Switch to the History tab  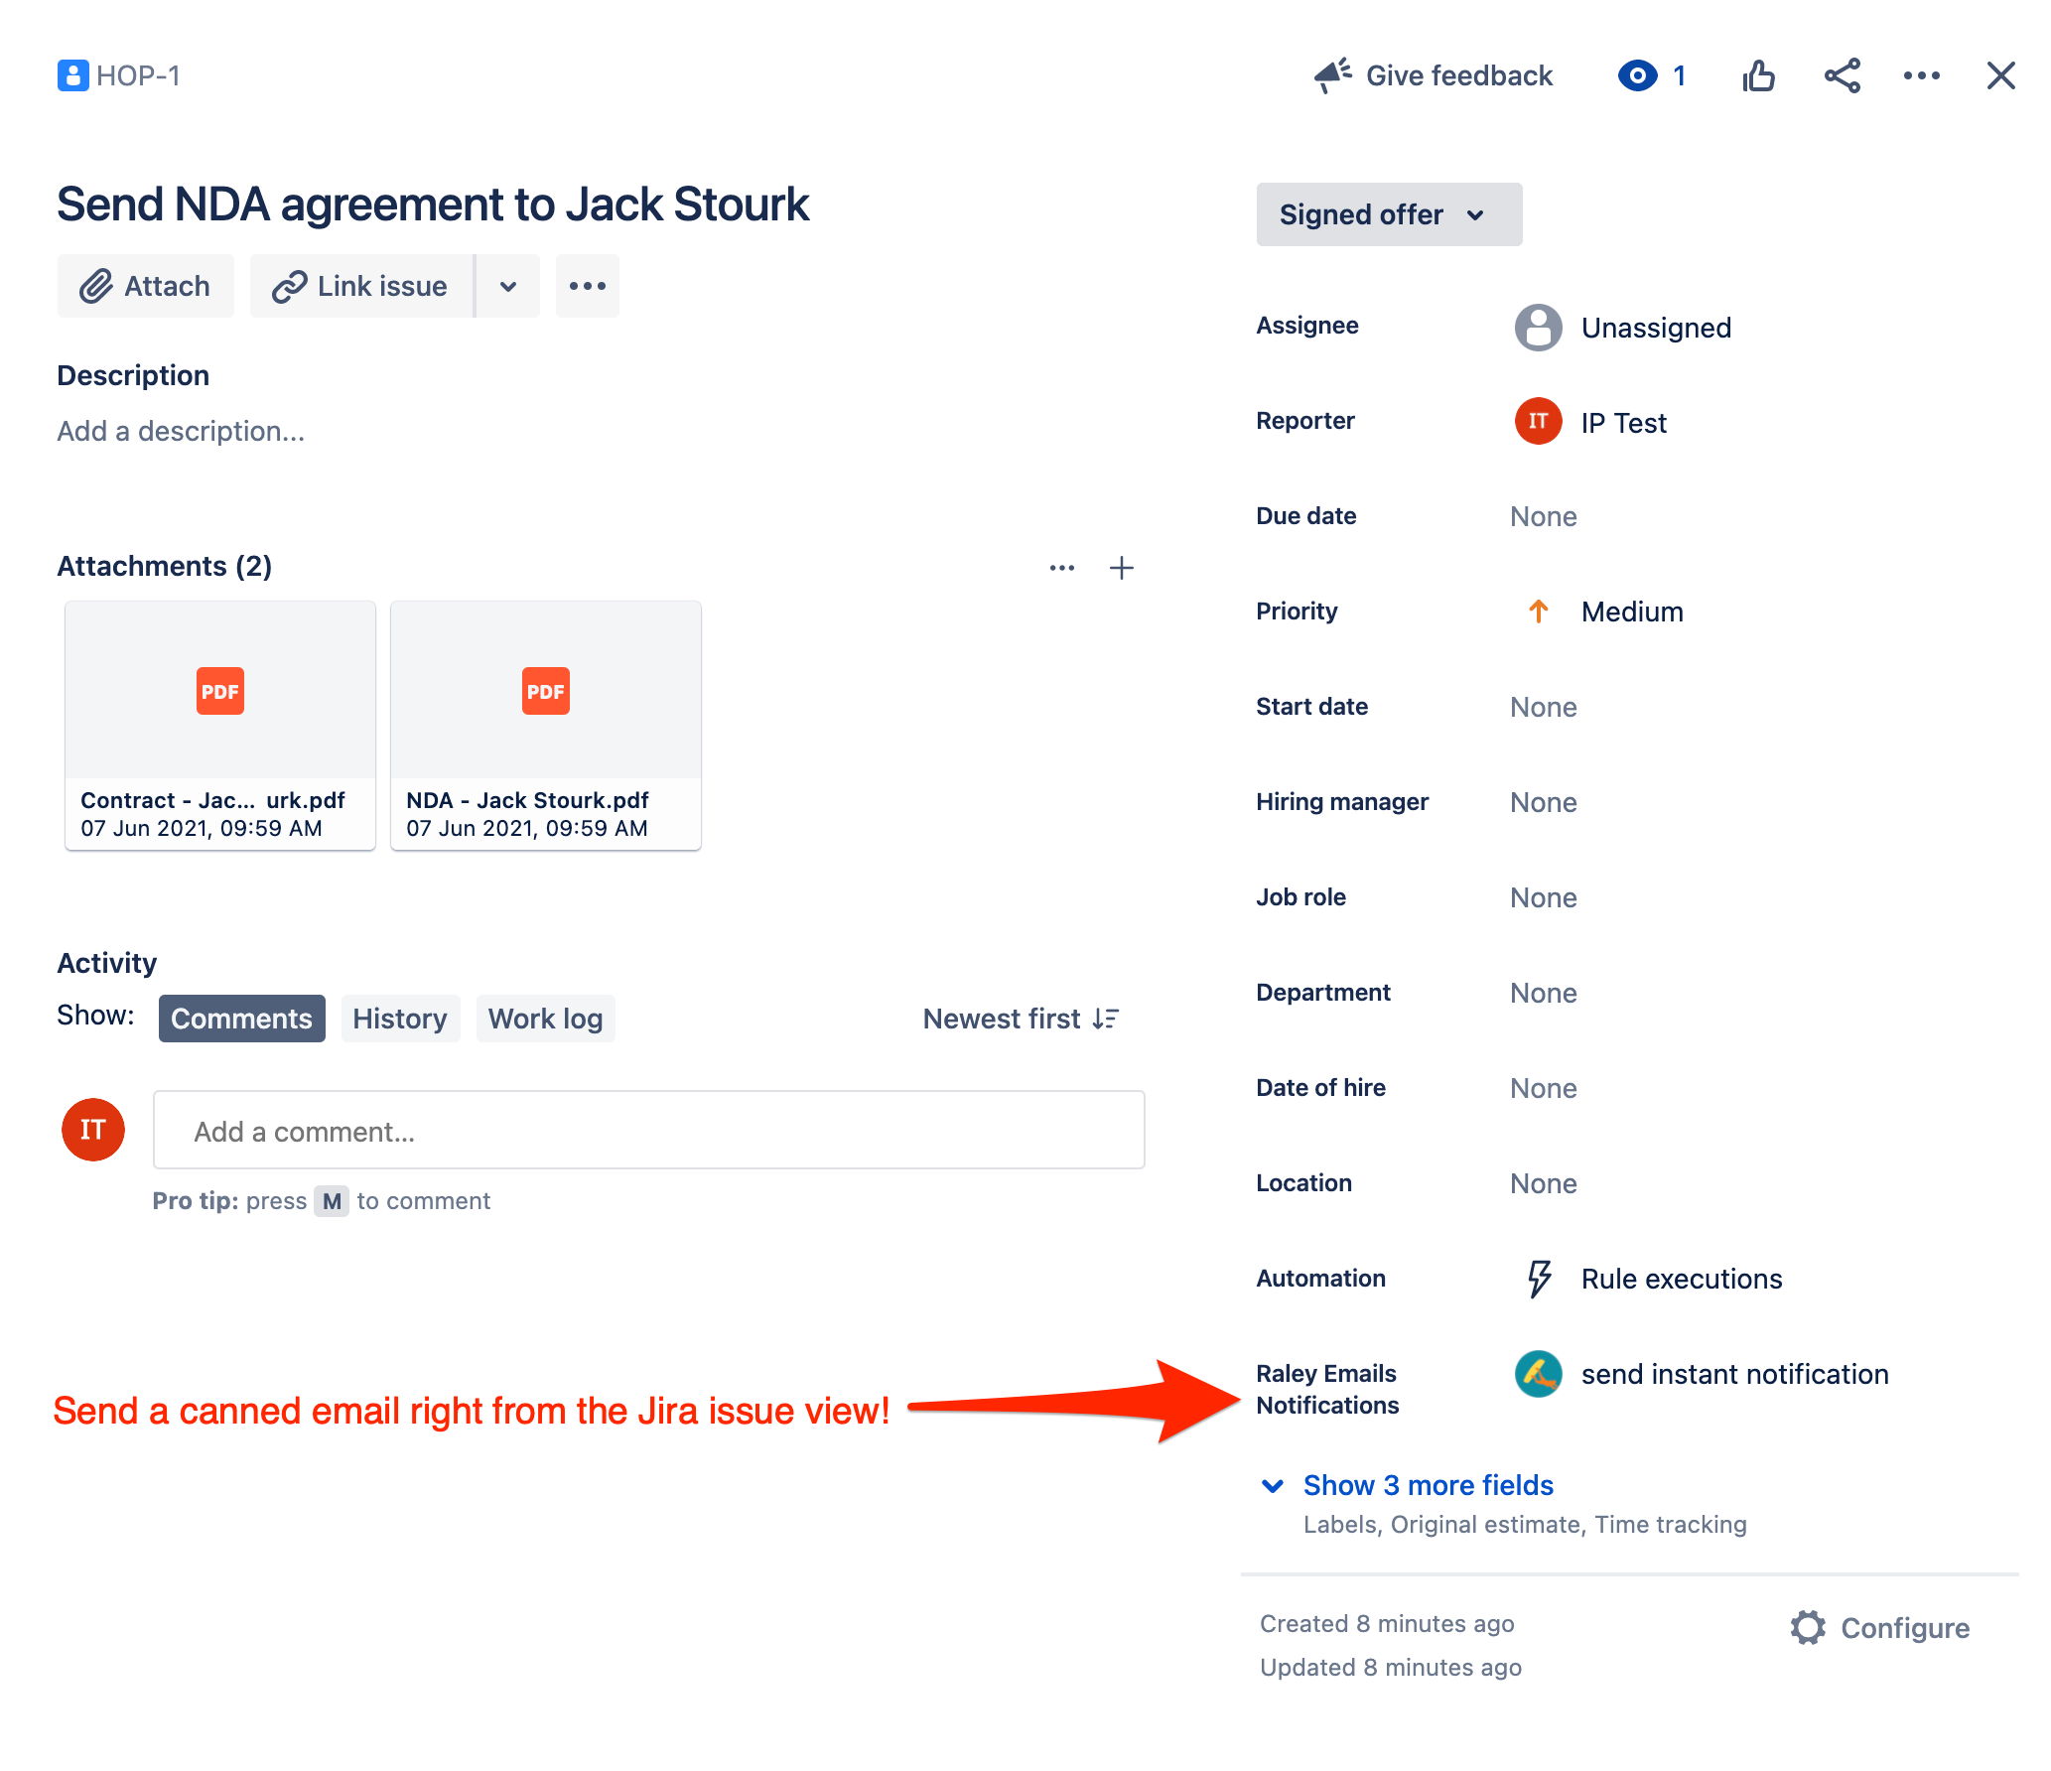click(400, 1018)
